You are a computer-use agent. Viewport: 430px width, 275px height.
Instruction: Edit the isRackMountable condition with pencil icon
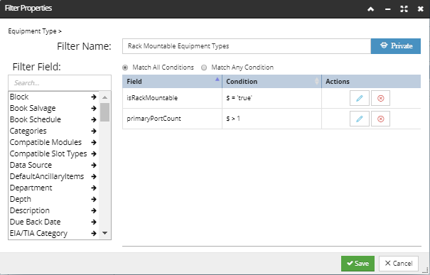[x=359, y=98]
